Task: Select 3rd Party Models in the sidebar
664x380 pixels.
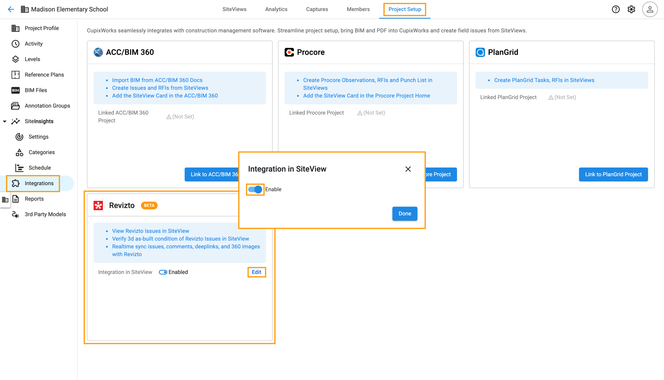Action: (45, 214)
